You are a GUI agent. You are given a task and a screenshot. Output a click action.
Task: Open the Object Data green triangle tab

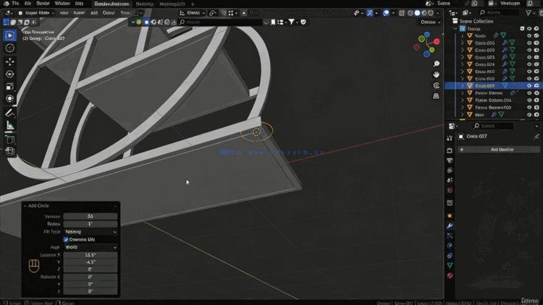pyautogui.click(x=450, y=265)
